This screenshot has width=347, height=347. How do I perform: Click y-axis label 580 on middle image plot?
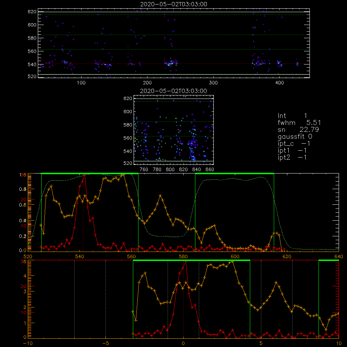128,125
